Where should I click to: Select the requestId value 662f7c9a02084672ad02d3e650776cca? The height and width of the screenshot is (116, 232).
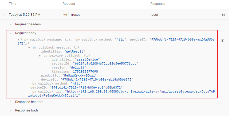point(105,63)
